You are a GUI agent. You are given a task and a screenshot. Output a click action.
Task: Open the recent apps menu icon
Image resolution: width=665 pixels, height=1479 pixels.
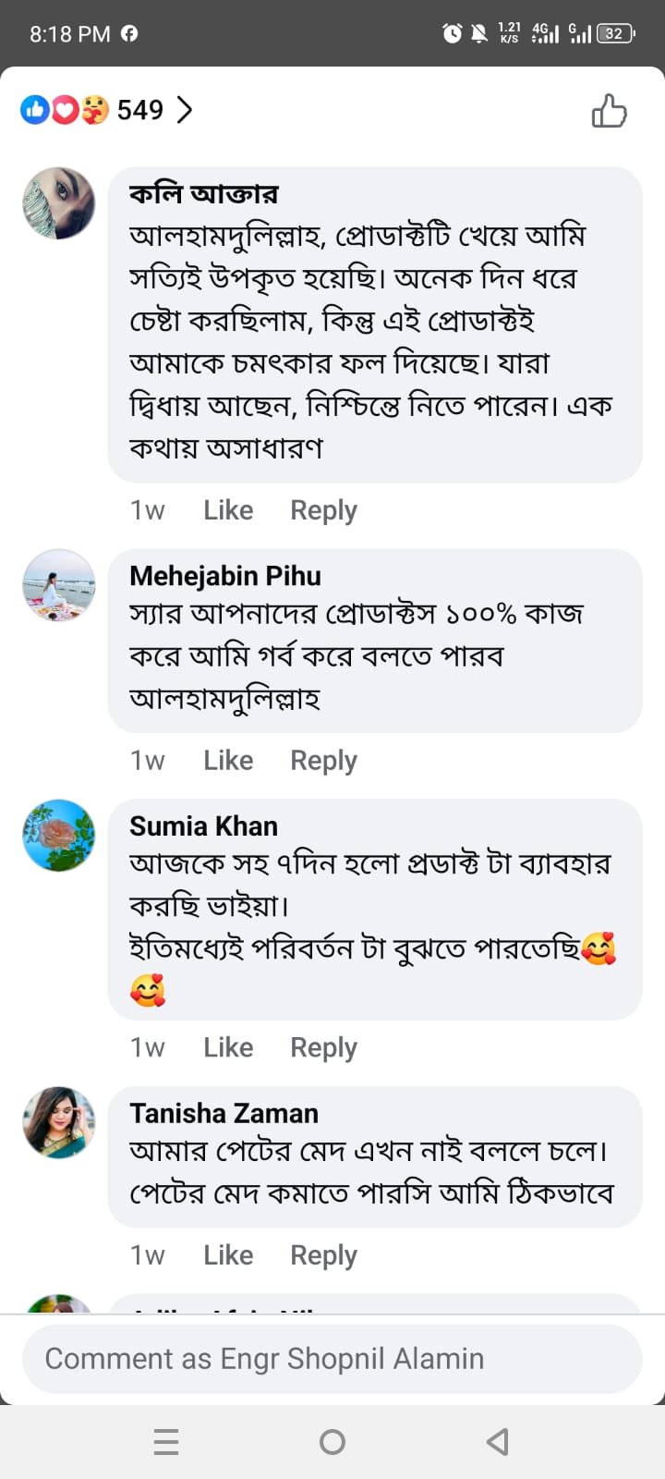[x=166, y=1442]
